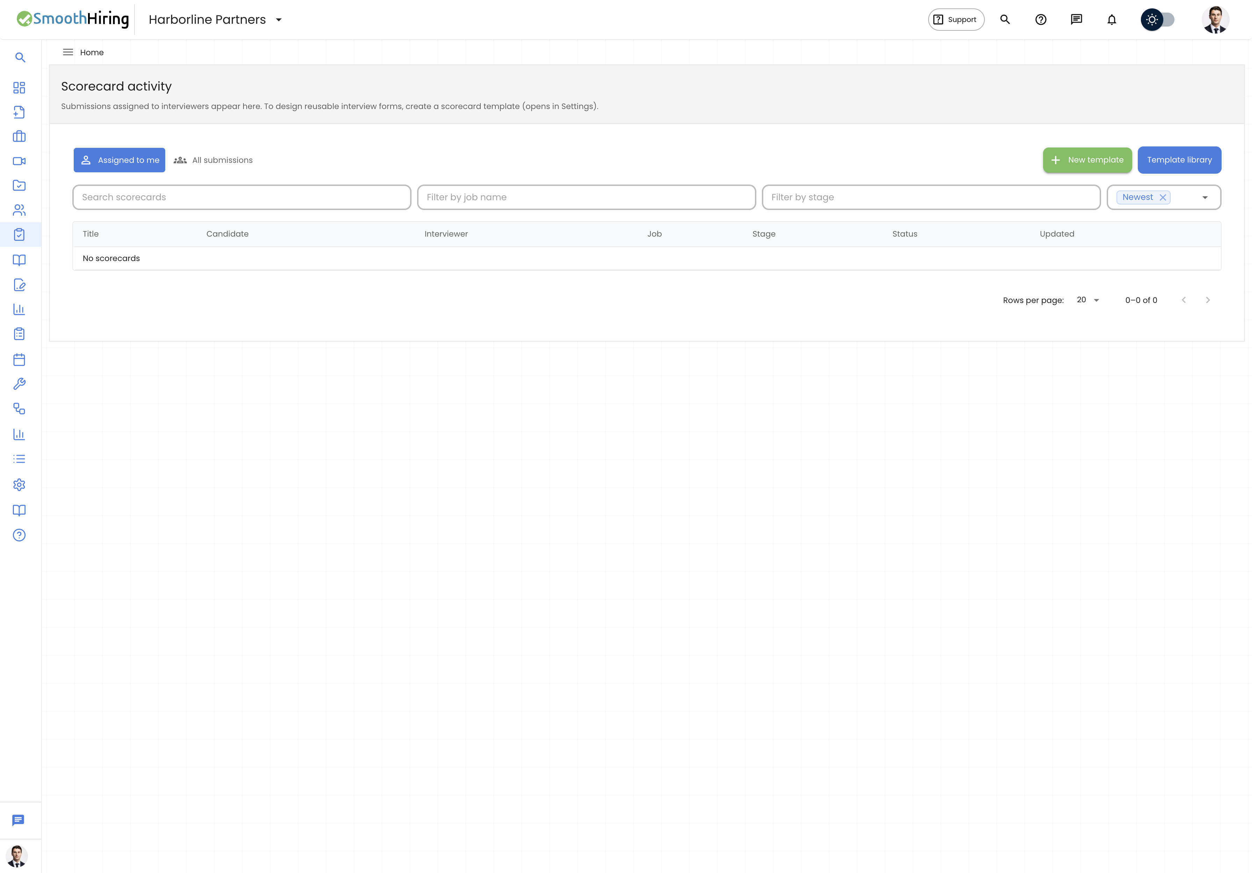The width and height of the screenshot is (1252, 873).
Task: Click the add-document file-plus sidebar icon
Action: click(x=19, y=112)
